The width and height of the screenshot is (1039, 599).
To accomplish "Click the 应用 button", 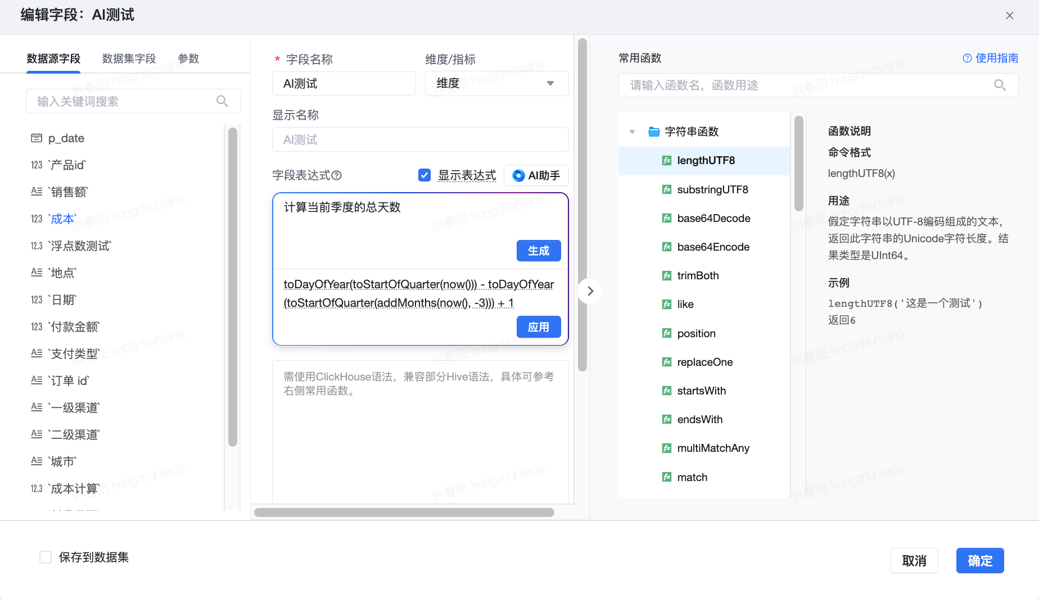I will click(x=539, y=327).
